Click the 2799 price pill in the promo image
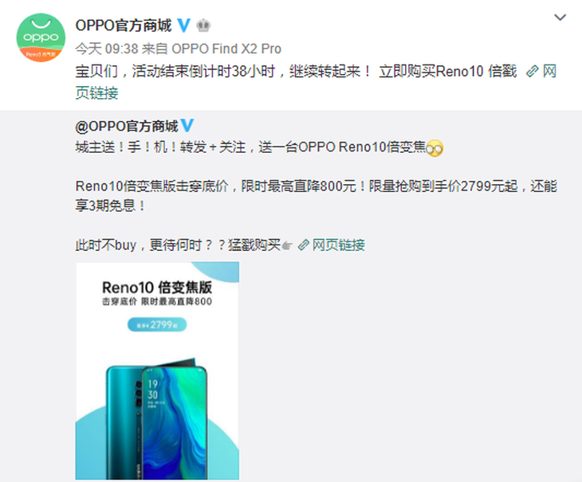Viewport: 582px width, 482px height. click(157, 325)
